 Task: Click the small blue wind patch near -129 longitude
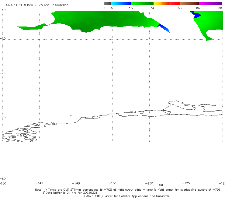tap(164, 28)
